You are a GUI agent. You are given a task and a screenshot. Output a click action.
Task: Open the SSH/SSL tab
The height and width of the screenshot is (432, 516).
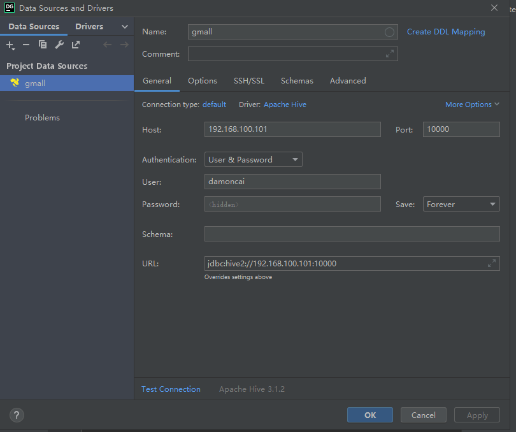pos(249,81)
